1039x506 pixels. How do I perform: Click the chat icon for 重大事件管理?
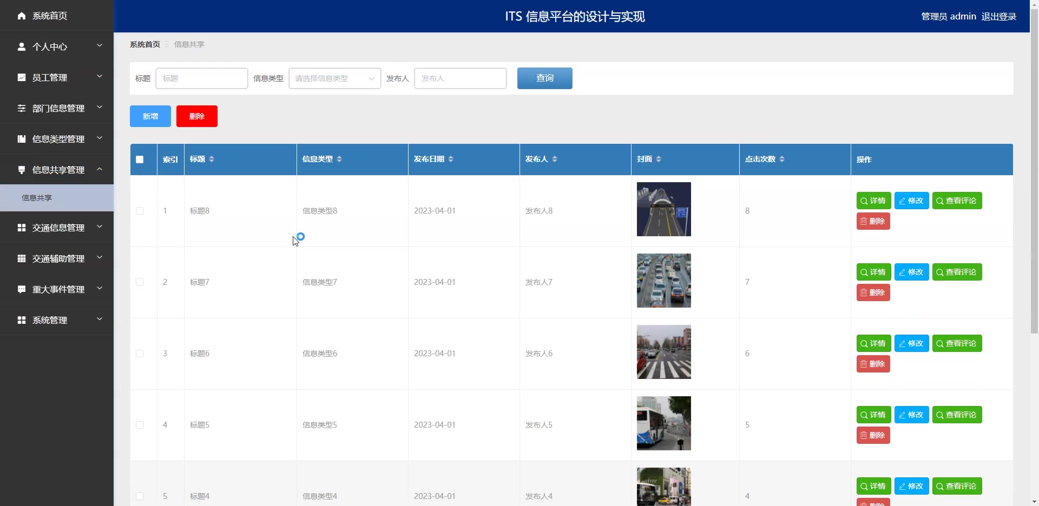(22, 290)
